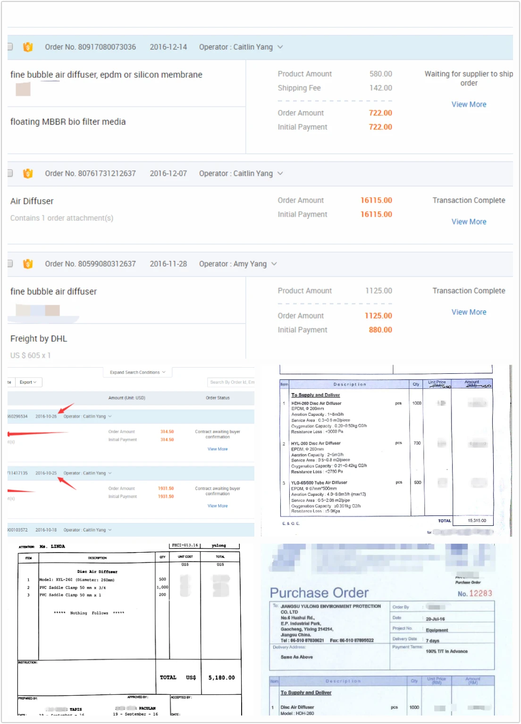This screenshot has height=724, width=521.
Task: Select Order No. 80599080312637 text
Action: pos(90,264)
